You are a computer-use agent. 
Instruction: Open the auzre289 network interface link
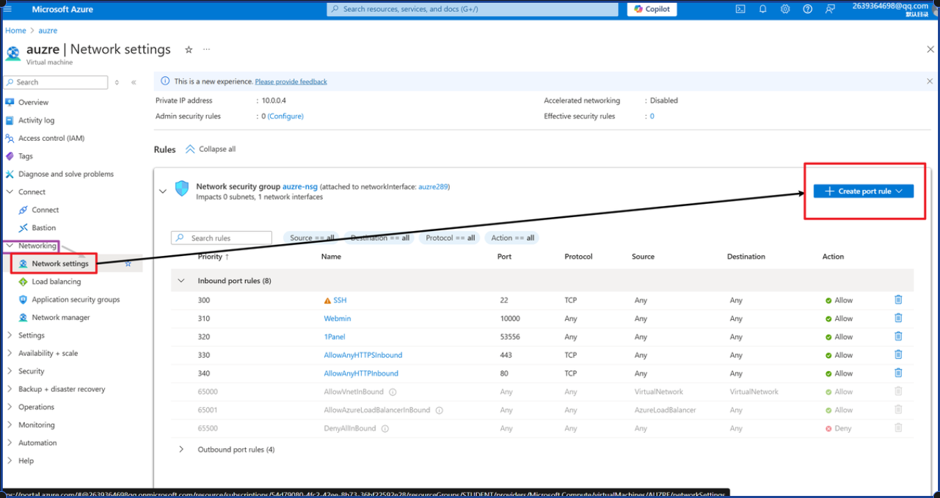[x=433, y=187]
